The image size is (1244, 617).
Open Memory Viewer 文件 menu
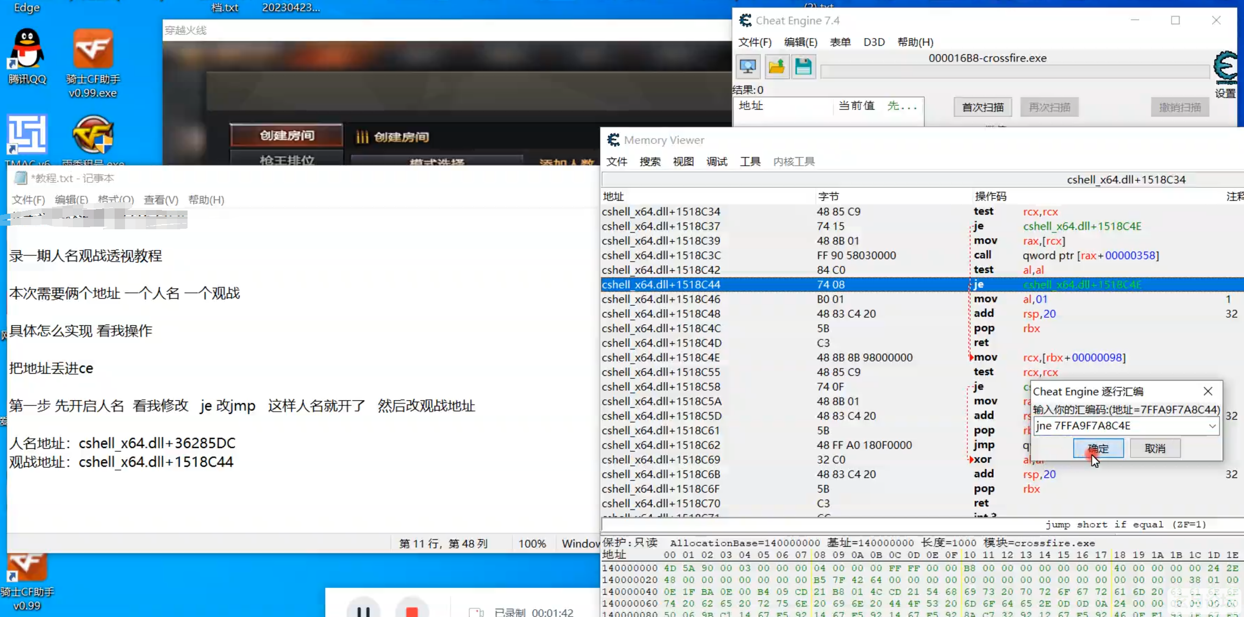[x=617, y=162]
